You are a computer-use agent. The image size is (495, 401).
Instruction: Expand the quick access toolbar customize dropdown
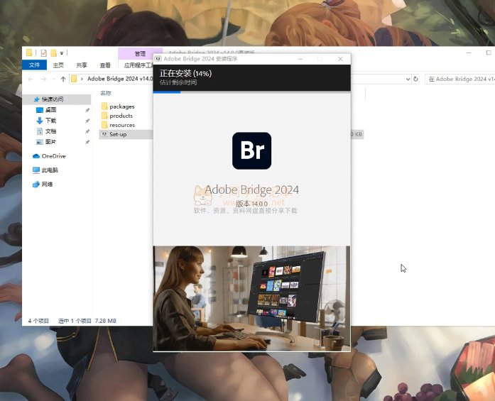(x=62, y=53)
